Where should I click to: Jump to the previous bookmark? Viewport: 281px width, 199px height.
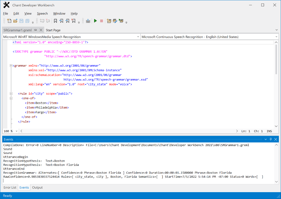[x=61, y=21]
